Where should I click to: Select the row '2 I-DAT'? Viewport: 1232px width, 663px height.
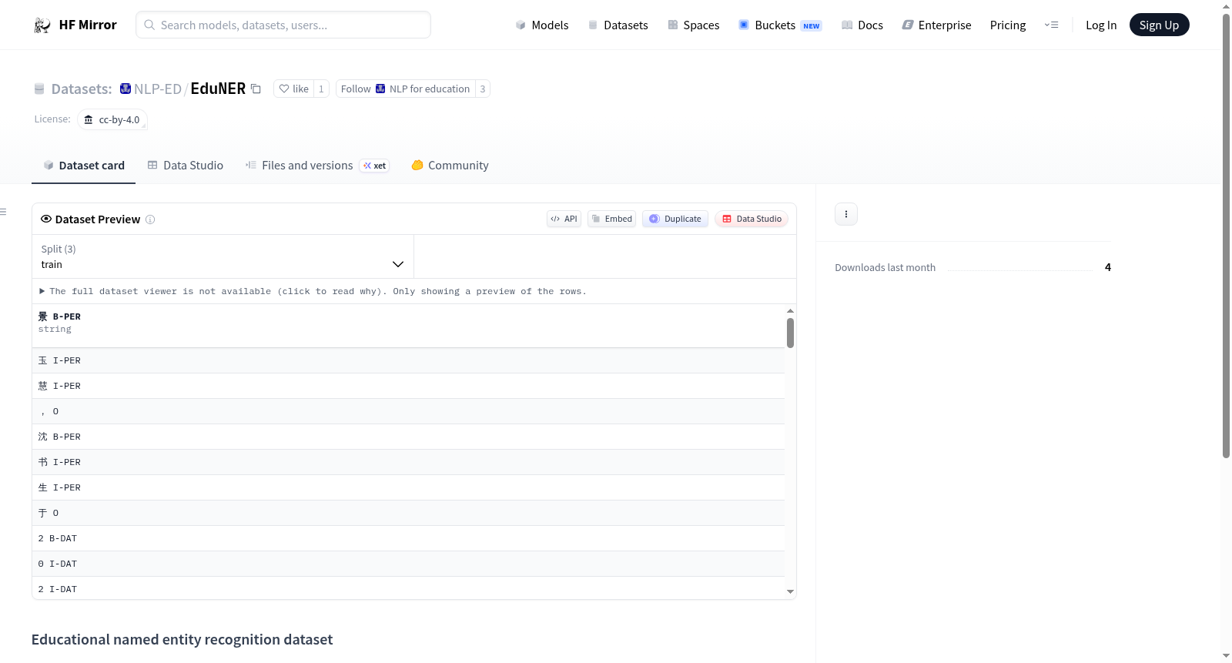408,588
